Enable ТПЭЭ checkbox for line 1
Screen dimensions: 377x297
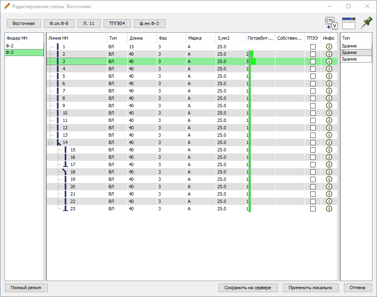pyautogui.click(x=313, y=47)
